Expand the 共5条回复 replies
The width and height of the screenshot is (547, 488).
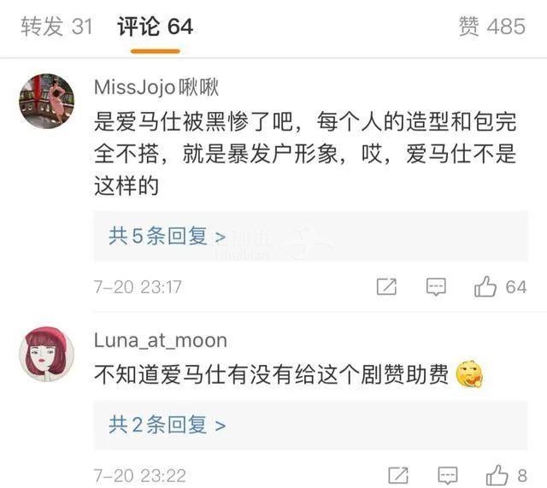pos(167,237)
